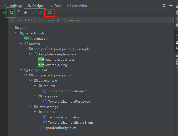This screenshot has width=178, height=136.
Task: Select TemplateExampleErrorsEnum in the tree
Action: [x=70, y=123]
